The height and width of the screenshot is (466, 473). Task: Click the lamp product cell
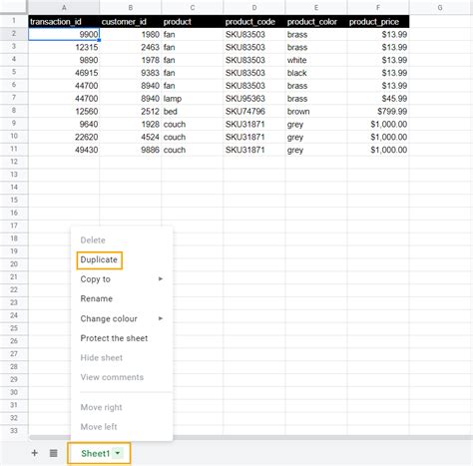point(193,99)
